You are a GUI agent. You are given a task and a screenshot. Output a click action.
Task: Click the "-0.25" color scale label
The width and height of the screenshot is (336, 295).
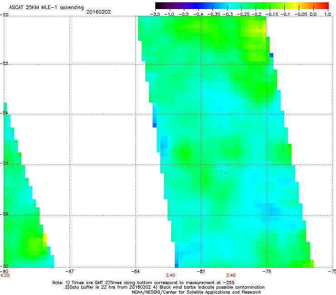pos(243,15)
